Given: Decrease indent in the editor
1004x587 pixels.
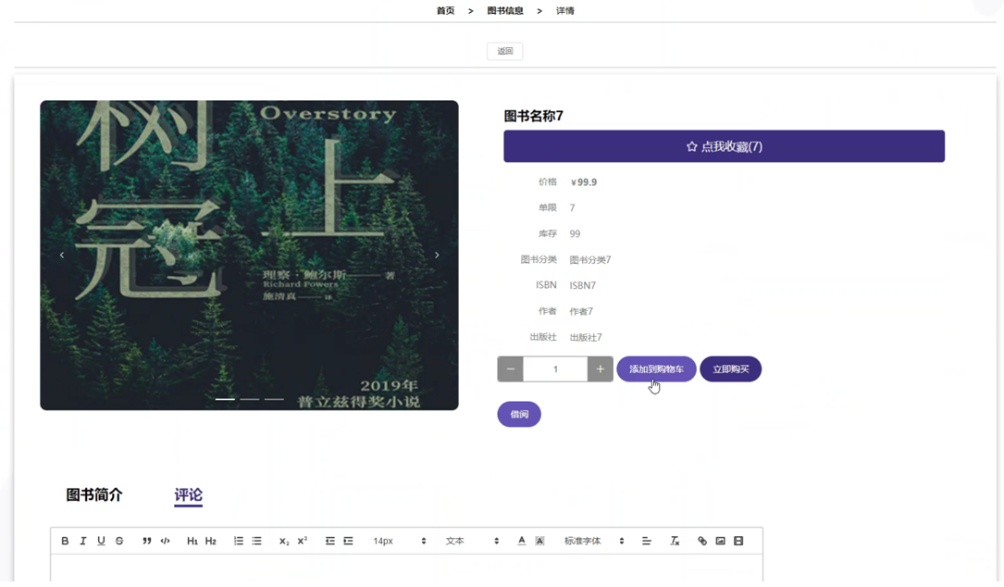Looking at the screenshot, I should 329,541.
